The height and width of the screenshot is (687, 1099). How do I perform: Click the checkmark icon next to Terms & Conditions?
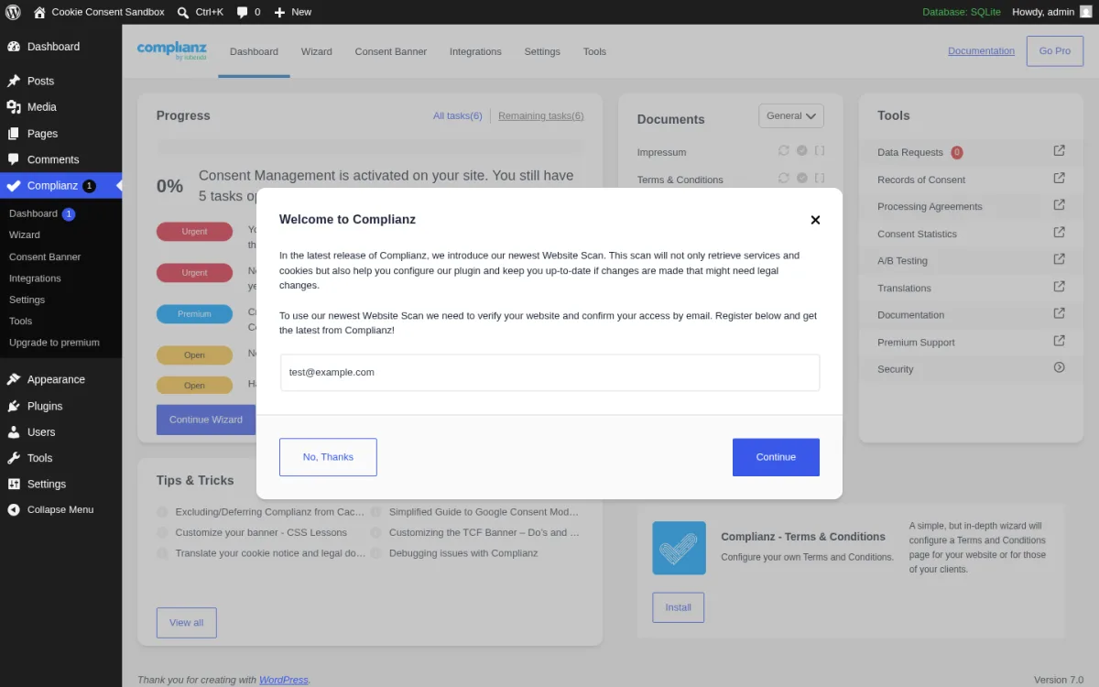tap(802, 178)
